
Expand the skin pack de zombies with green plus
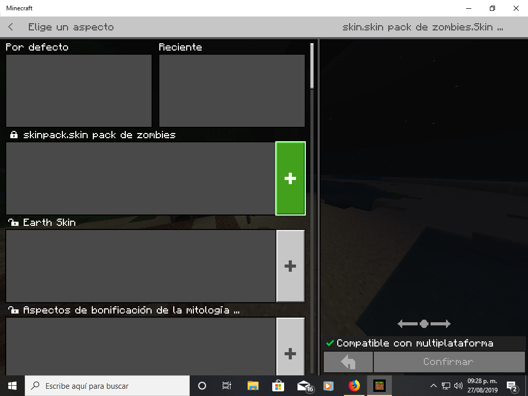point(290,178)
